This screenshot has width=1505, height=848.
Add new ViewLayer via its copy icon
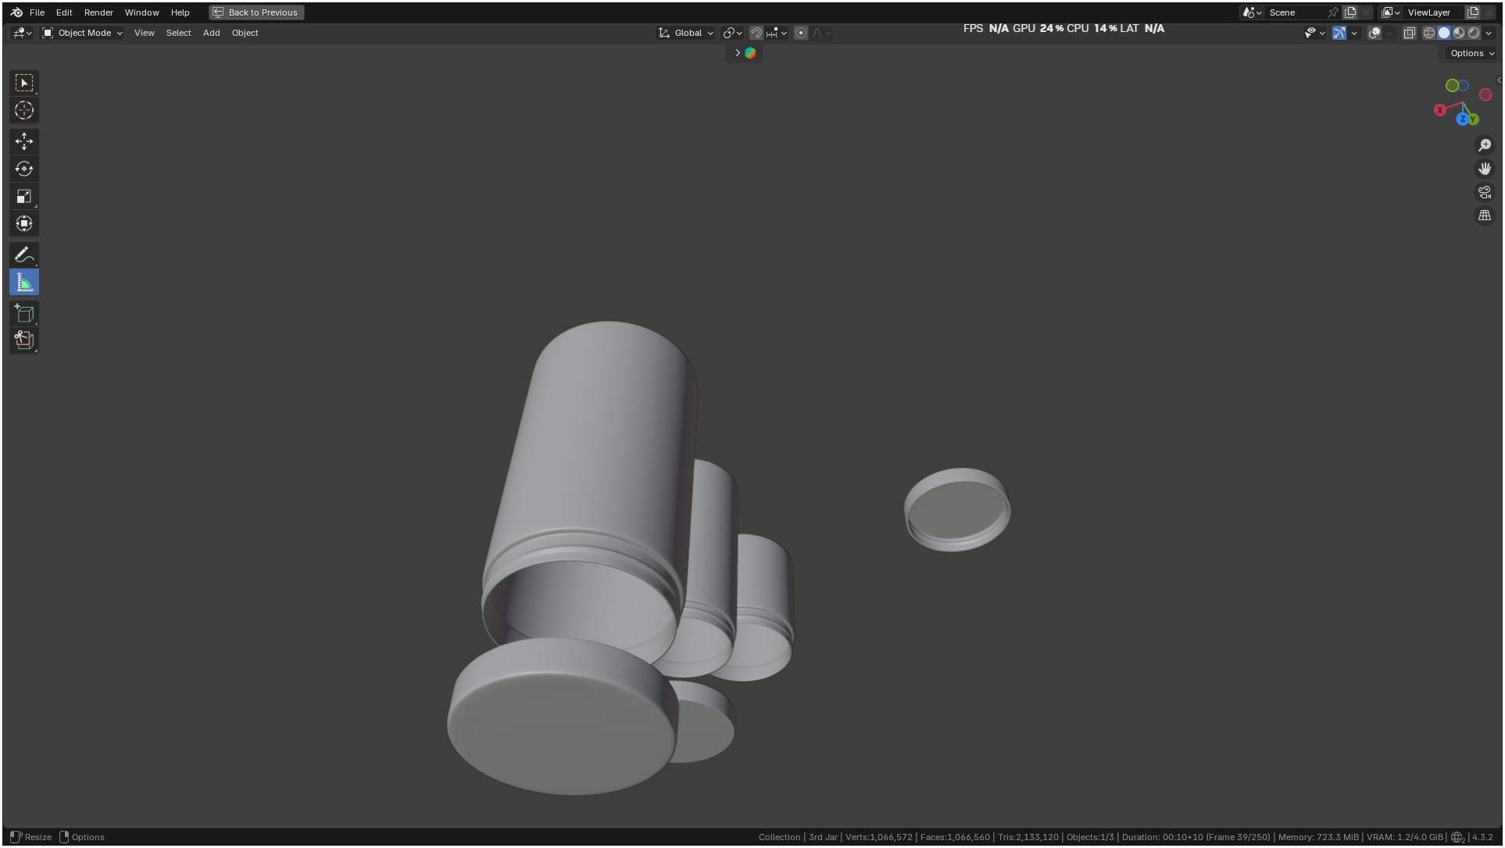tap(1473, 12)
